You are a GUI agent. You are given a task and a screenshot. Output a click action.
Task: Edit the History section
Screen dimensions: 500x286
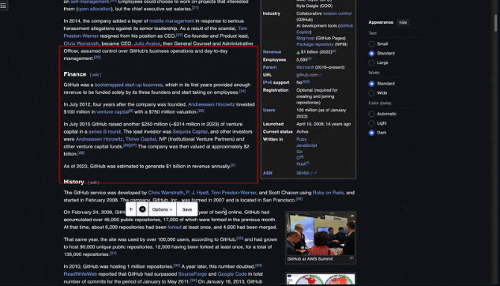coord(93,183)
